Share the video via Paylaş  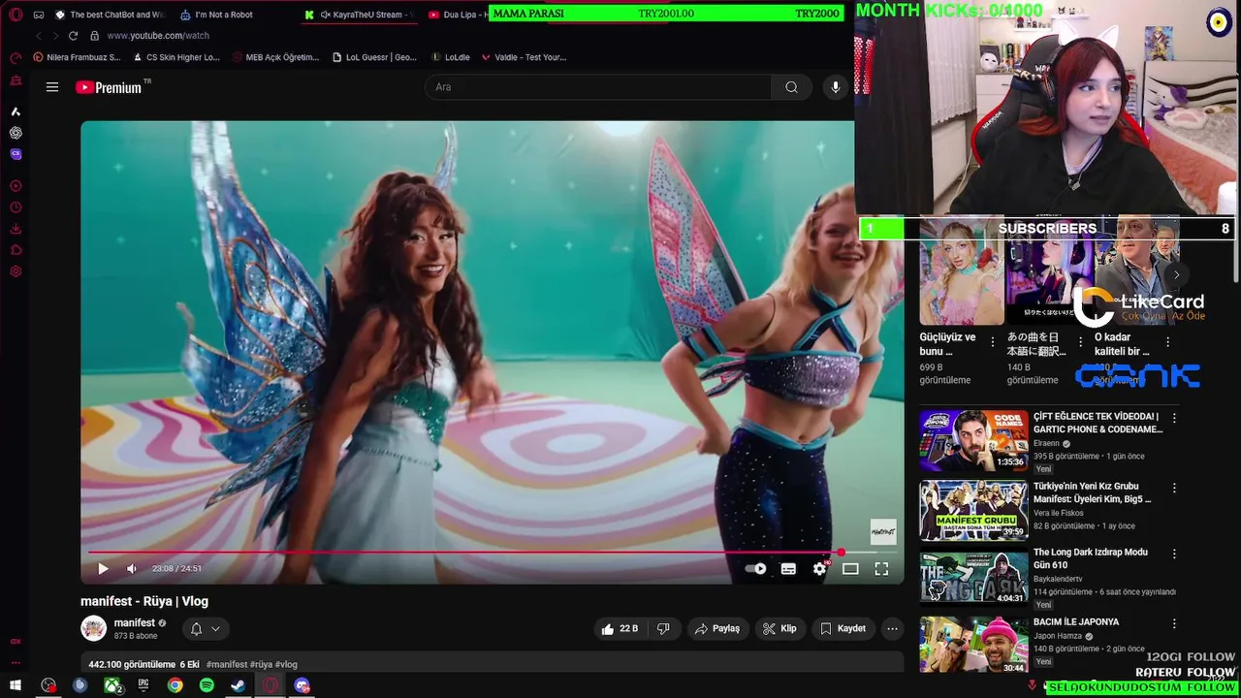pos(716,628)
